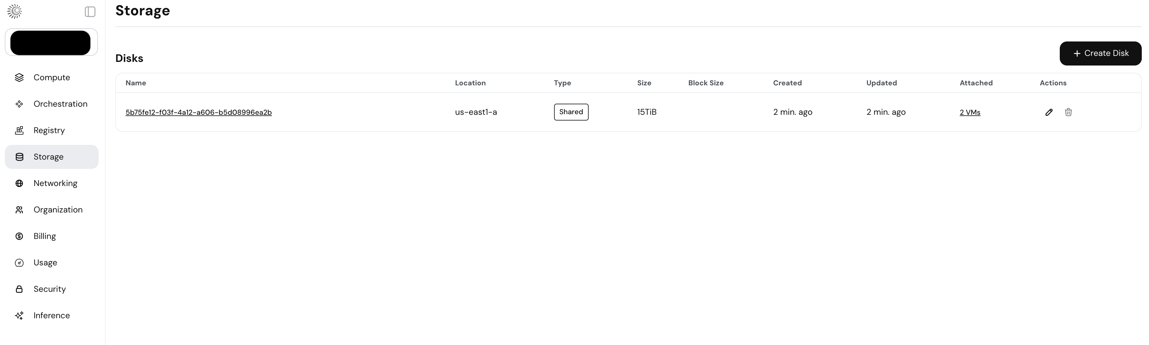This screenshot has width=1149, height=345.
Task: Click the Inference sparkle icon
Action: (x=19, y=316)
